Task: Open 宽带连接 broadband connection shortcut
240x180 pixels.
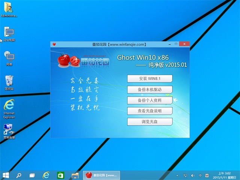Action: click(9, 130)
